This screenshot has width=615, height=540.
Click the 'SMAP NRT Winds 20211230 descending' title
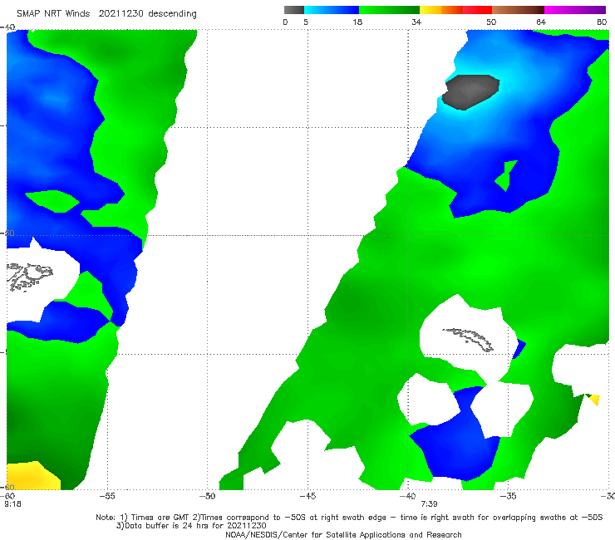click(x=106, y=14)
